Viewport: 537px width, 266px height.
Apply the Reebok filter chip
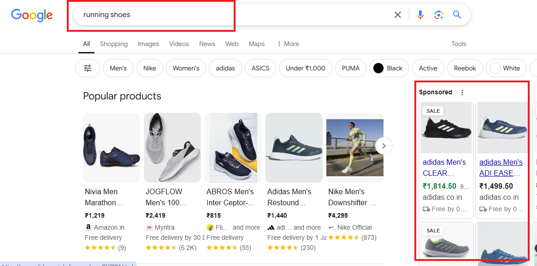[x=465, y=68]
